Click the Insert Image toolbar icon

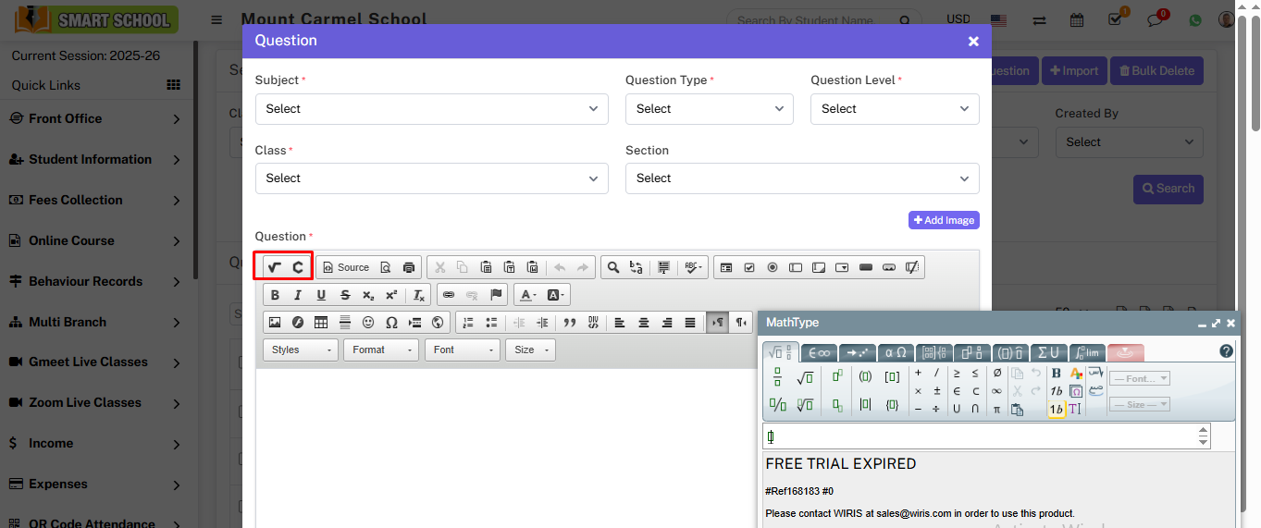click(x=275, y=323)
